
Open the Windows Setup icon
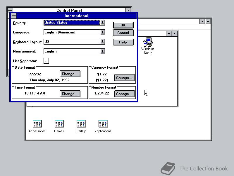click(x=148, y=41)
